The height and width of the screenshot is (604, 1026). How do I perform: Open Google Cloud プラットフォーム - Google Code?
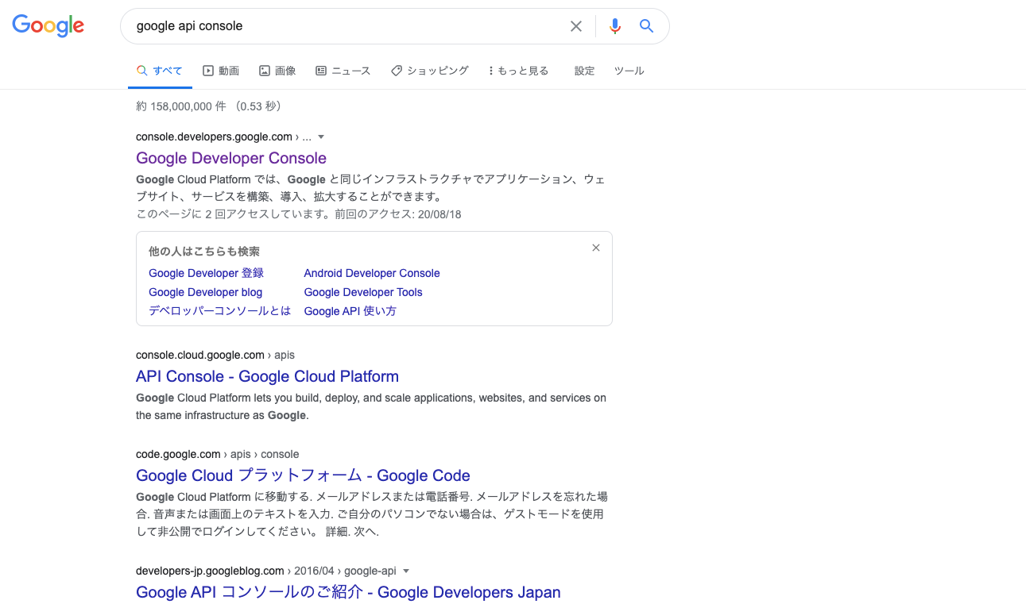pos(303,475)
